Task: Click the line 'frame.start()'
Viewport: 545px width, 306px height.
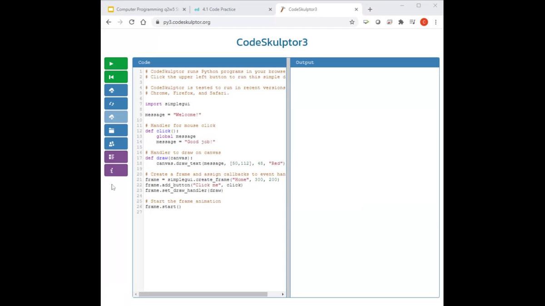Action: pos(163,207)
